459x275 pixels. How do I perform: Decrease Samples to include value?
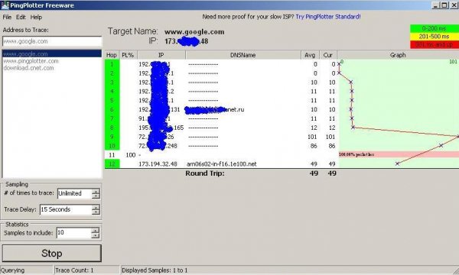click(x=95, y=235)
